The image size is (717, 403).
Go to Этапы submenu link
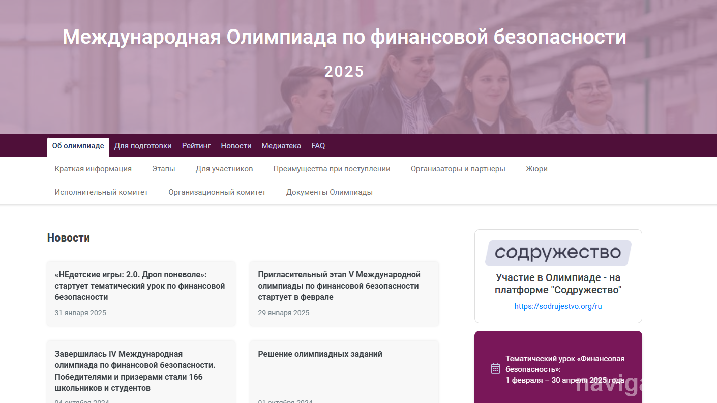pos(164,169)
